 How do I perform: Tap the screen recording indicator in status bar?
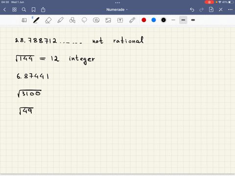pyautogui.click(x=209, y=2)
